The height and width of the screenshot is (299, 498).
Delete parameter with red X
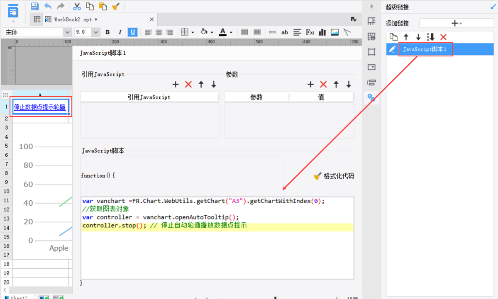(x=323, y=85)
